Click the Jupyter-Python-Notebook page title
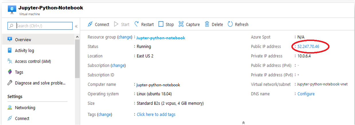 tap(51, 8)
